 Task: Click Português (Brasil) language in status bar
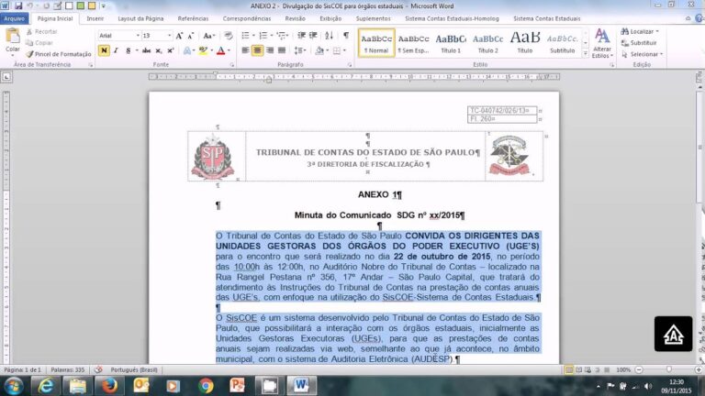click(134, 370)
